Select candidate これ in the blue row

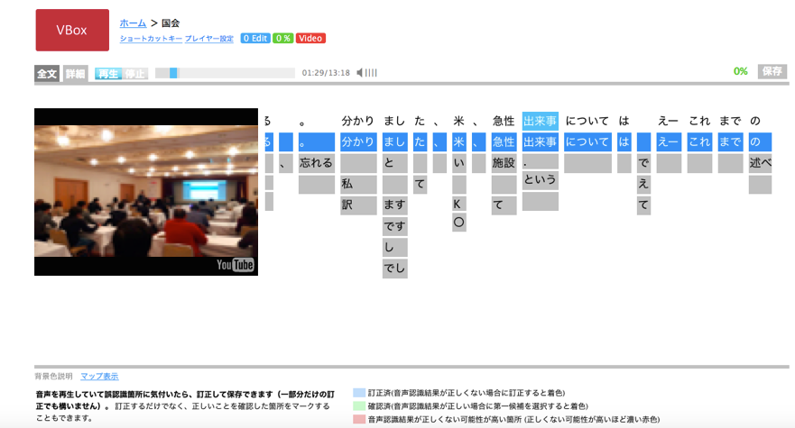click(x=699, y=141)
